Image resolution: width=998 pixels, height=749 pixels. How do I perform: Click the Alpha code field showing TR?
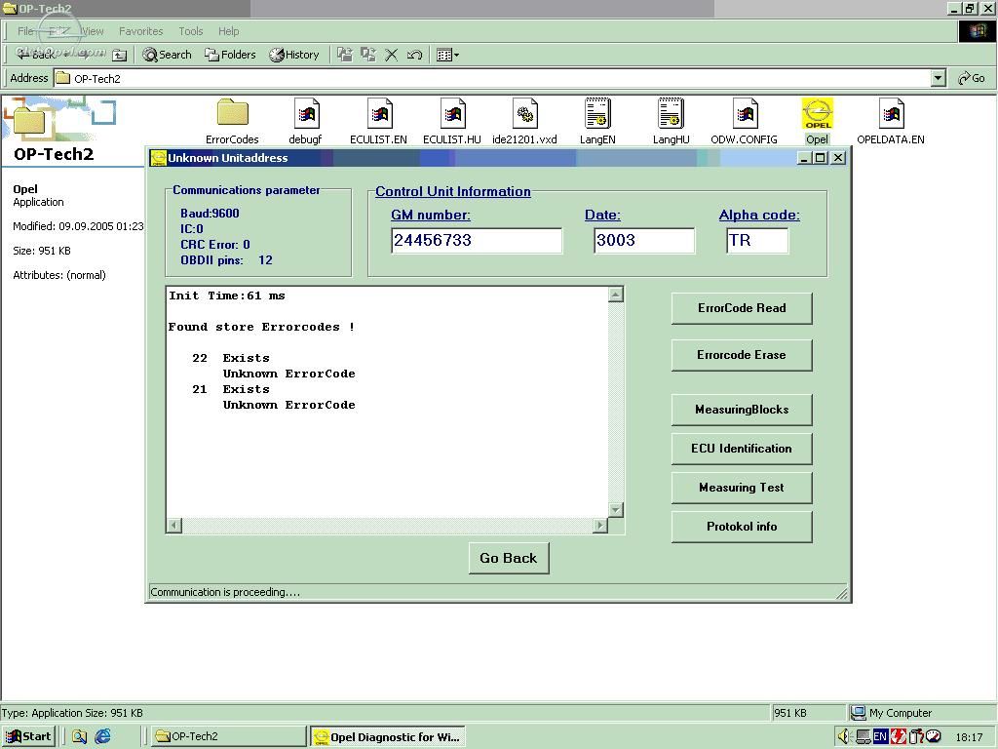(757, 241)
